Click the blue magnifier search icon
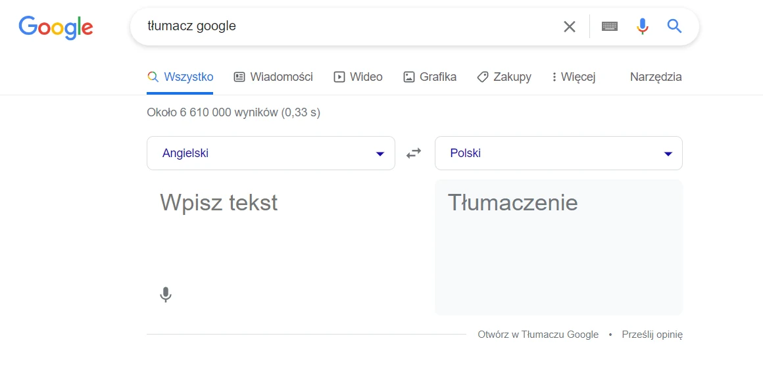The height and width of the screenshot is (372, 763). 674,27
